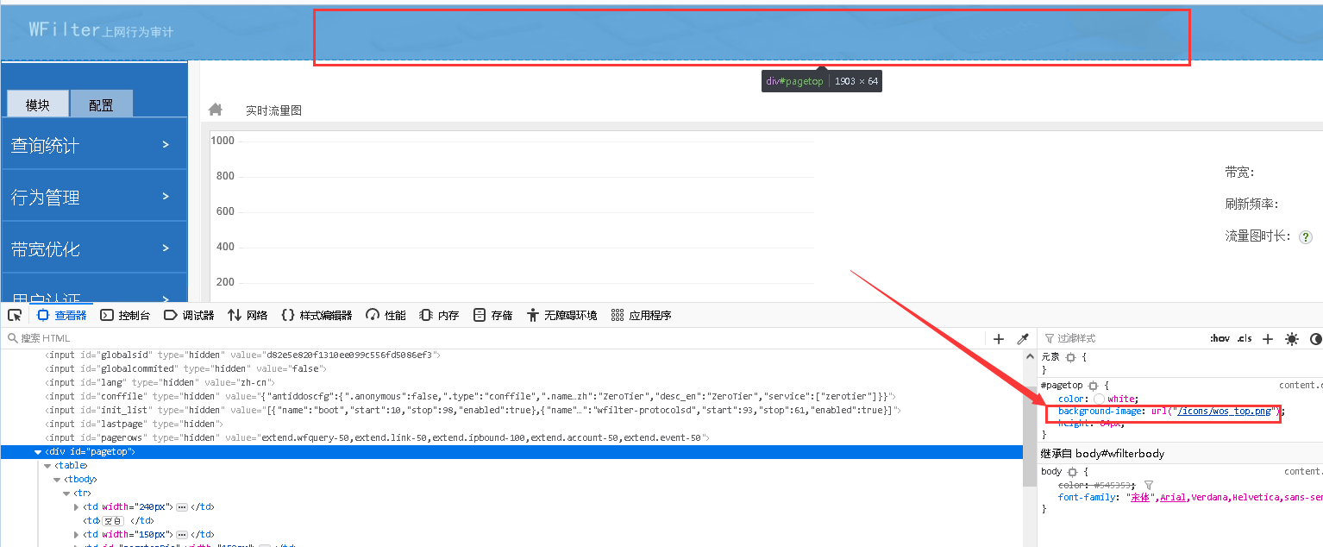This screenshot has width=1323, height=547.
Task: Toggle the .cls class panel
Action: (x=1245, y=339)
